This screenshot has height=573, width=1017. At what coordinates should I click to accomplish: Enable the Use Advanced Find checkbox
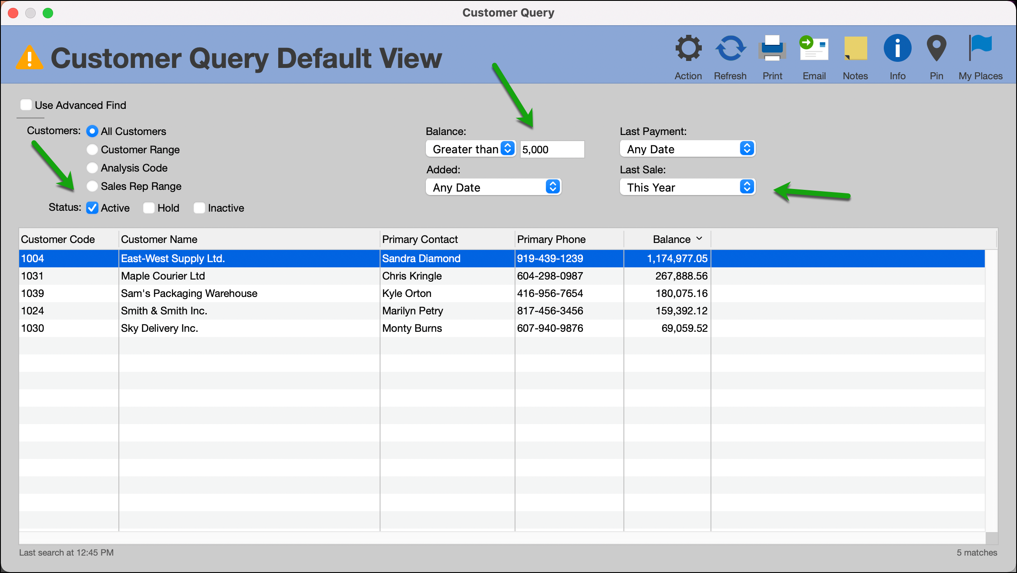click(x=26, y=104)
